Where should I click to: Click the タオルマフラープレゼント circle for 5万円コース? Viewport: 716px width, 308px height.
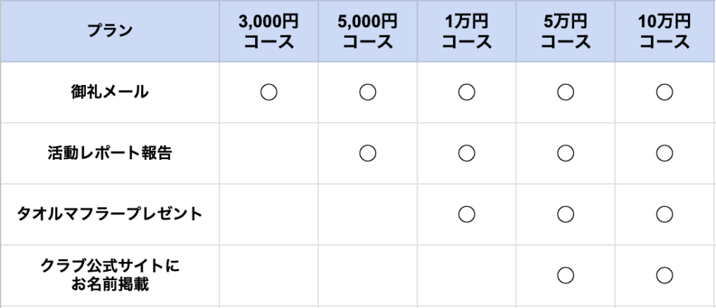[566, 214]
